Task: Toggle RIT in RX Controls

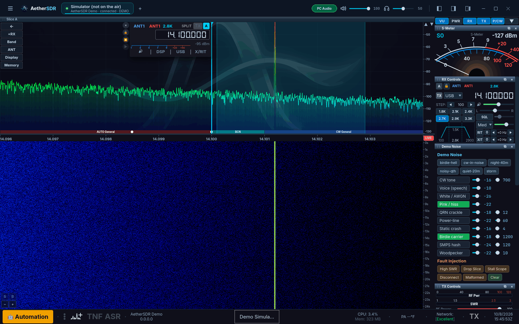Action: 480,133
